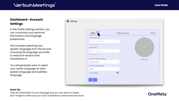
Task: Switch to the Meeting Settings tab
Action: pos(123,33)
